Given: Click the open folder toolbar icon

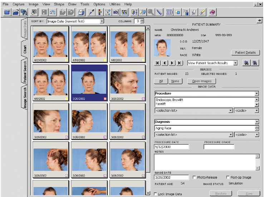Looking at the screenshot, I should [x=15, y=12].
